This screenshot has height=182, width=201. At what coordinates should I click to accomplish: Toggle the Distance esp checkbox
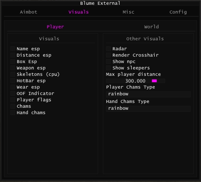tap(13, 55)
